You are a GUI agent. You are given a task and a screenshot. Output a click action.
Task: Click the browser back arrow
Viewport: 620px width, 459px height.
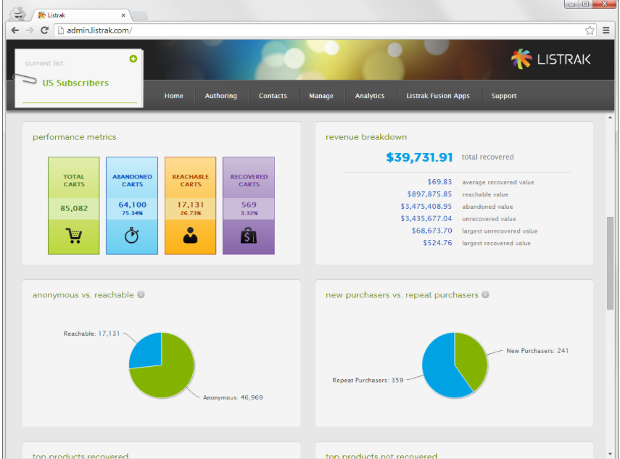click(15, 30)
